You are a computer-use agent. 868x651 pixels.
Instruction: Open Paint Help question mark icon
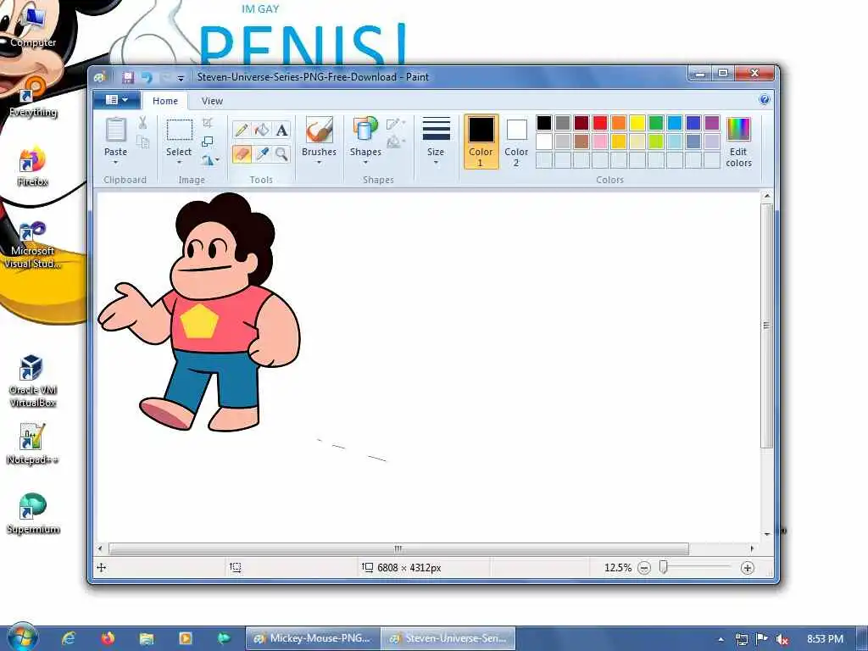[x=765, y=100]
